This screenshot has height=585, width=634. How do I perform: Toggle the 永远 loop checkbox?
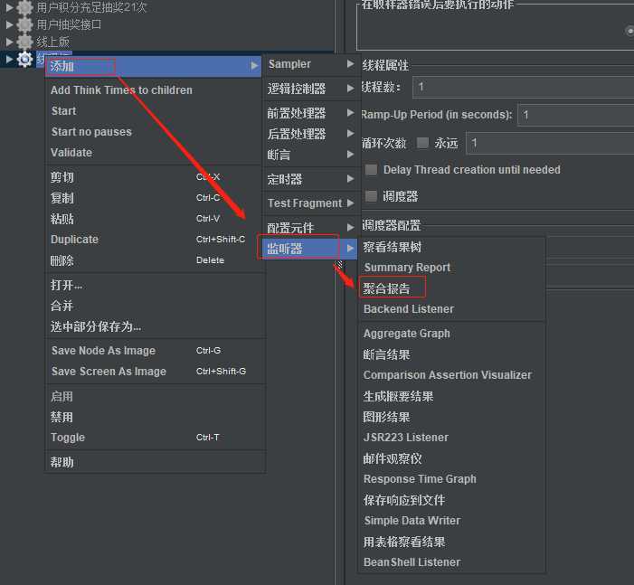point(422,143)
